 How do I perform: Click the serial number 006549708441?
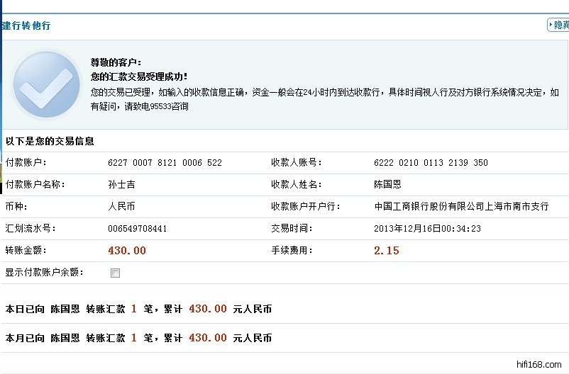(x=137, y=229)
